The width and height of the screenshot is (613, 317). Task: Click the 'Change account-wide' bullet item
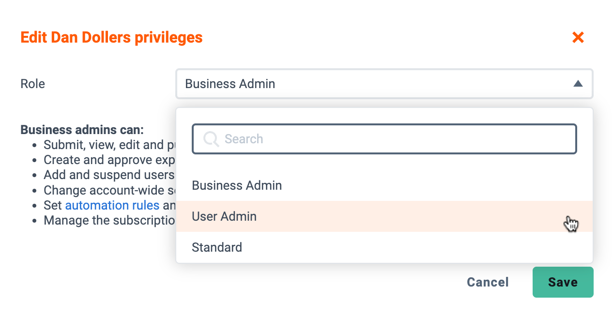109,190
